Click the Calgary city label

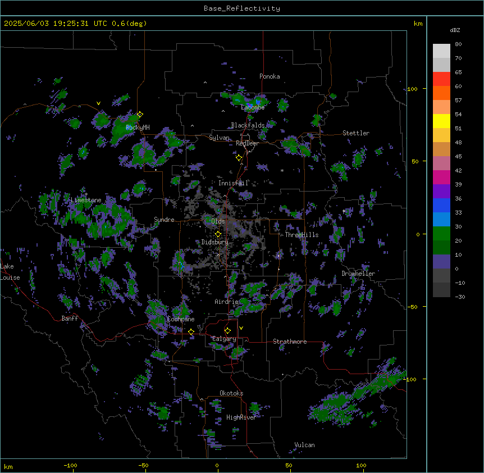pyautogui.click(x=224, y=339)
